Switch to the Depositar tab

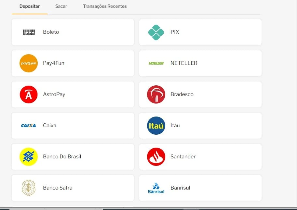click(29, 6)
